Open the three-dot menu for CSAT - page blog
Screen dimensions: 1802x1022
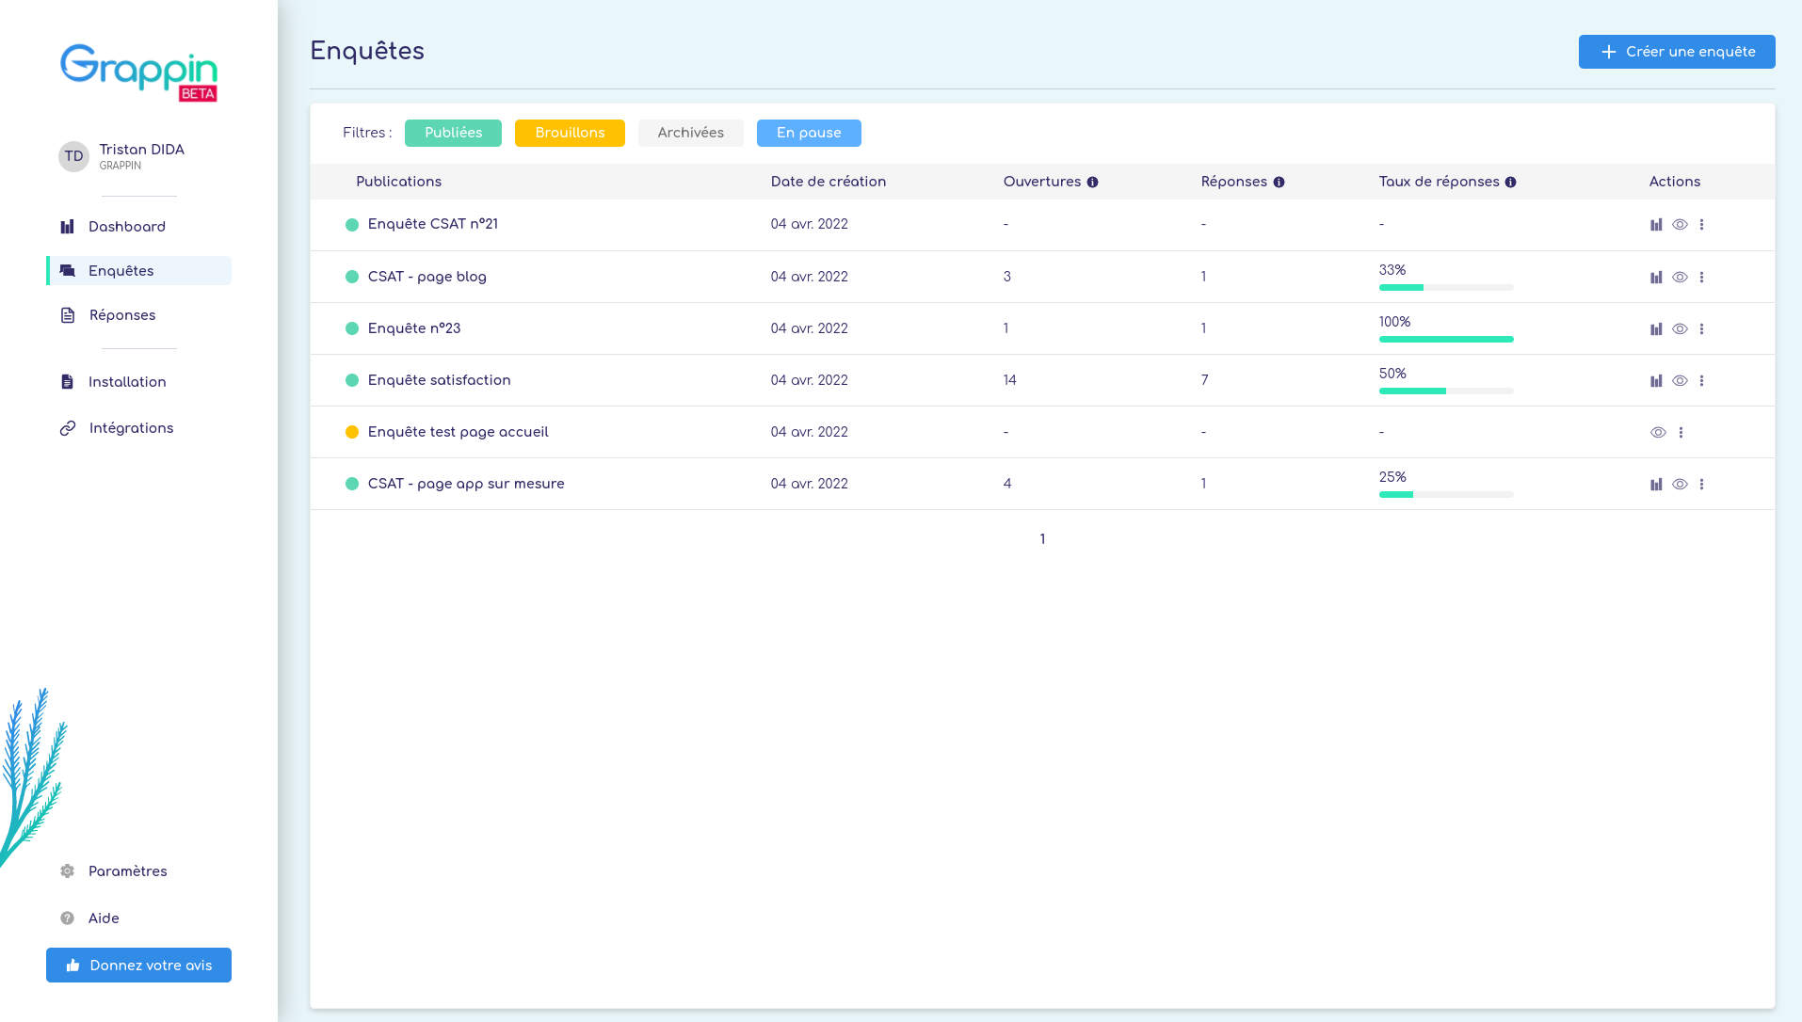[x=1701, y=278]
